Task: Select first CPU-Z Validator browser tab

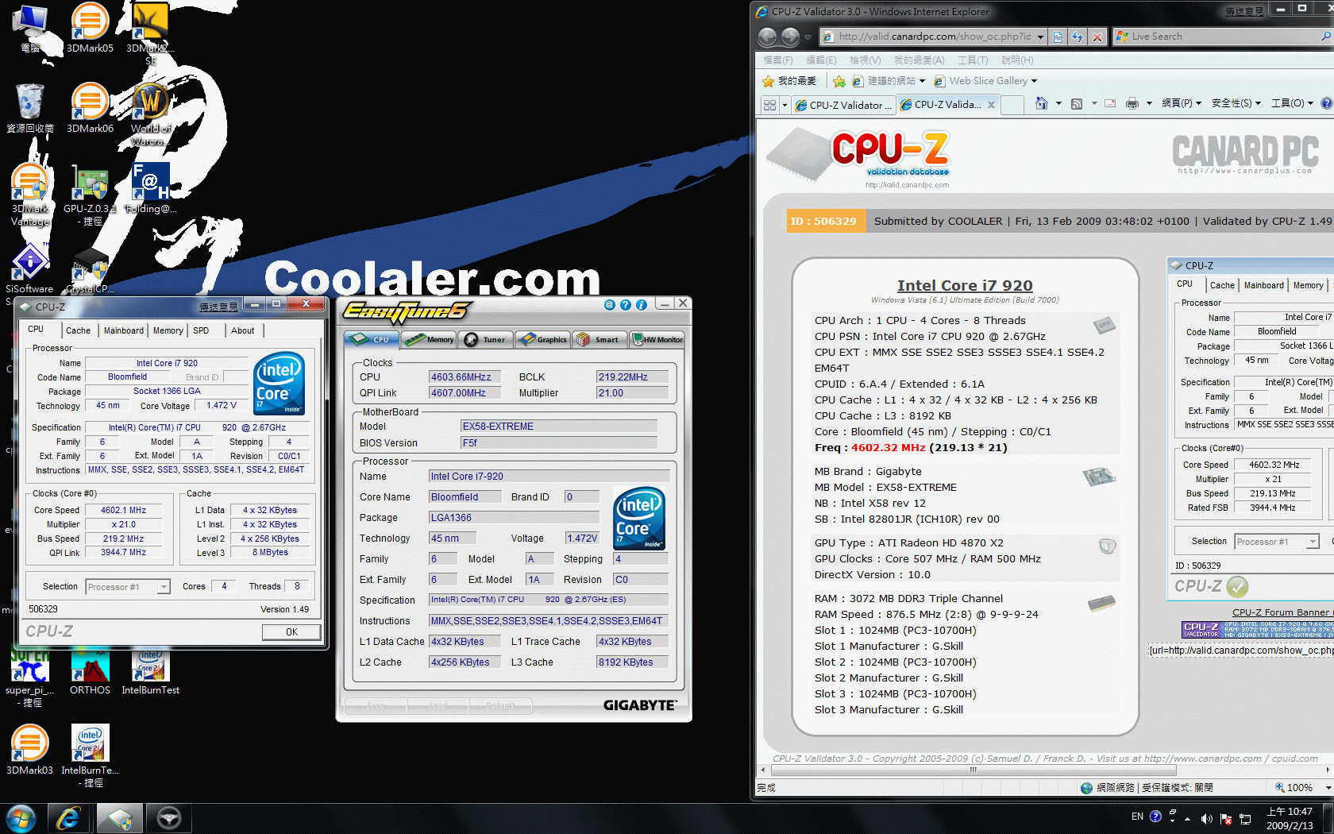Action: point(845,105)
